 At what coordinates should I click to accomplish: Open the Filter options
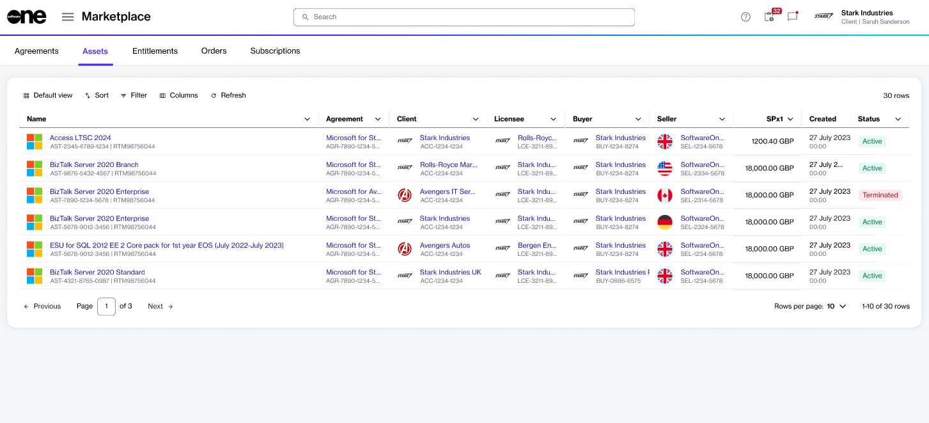click(134, 95)
